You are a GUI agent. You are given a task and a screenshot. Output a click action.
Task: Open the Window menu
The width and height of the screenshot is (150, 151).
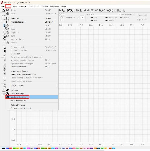[x=44, y=6]
